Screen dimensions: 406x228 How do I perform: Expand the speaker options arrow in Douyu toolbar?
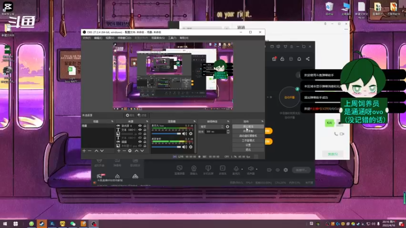[x=257, y=169]
